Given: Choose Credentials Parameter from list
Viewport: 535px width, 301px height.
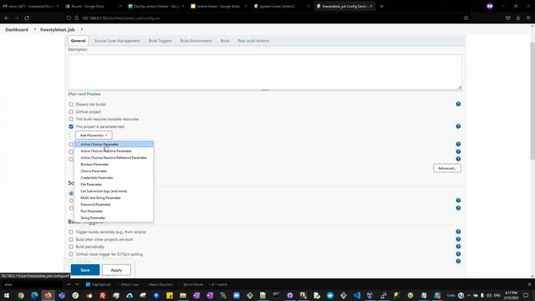Looking at the screenshot, I should (x=114, y=178).
